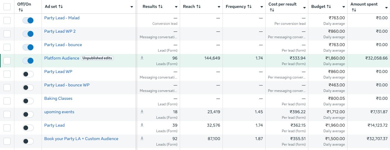Download leads for Platform Audience row
Image resolution: width=390 pixels, height=150 pixels.
click(x=142, y=58)
